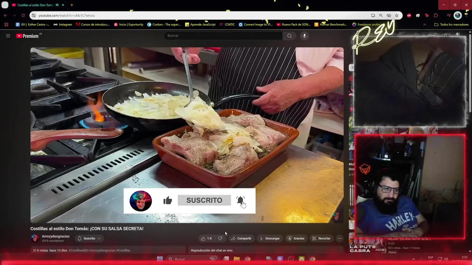Open the YouTube hamburger guide menu
The image size is (472, 265).
[x=8, y=36]
